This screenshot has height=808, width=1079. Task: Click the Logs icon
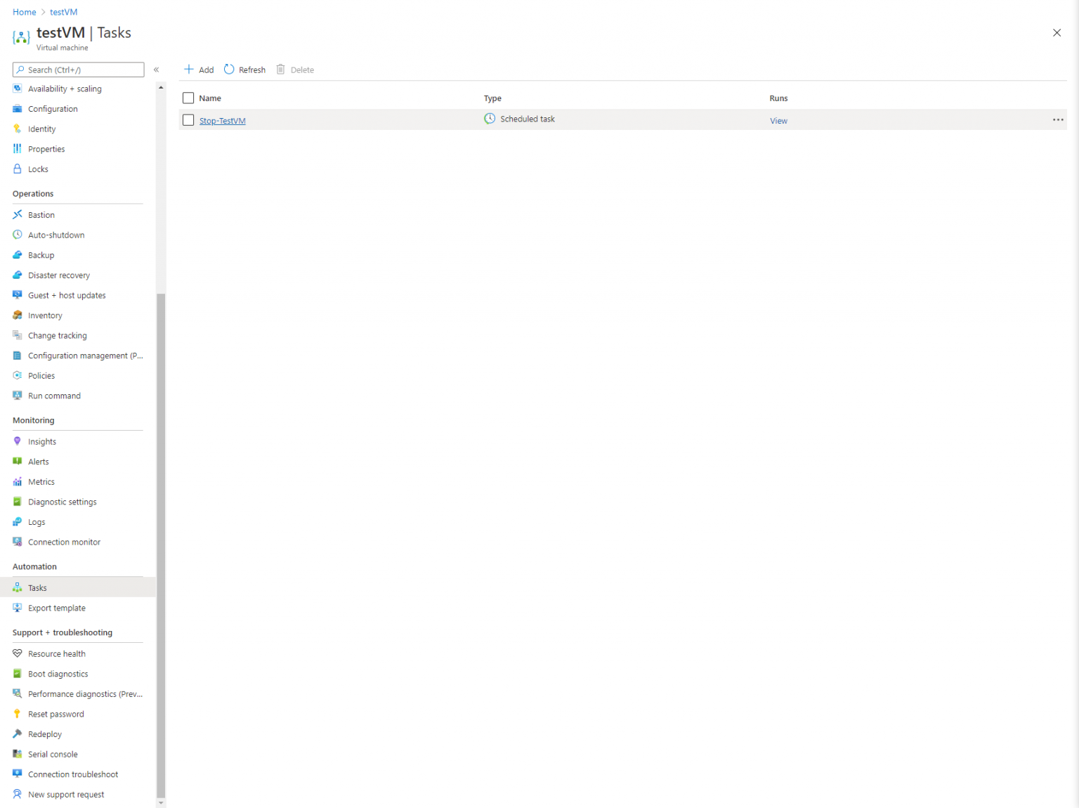(x=18, y=521)
